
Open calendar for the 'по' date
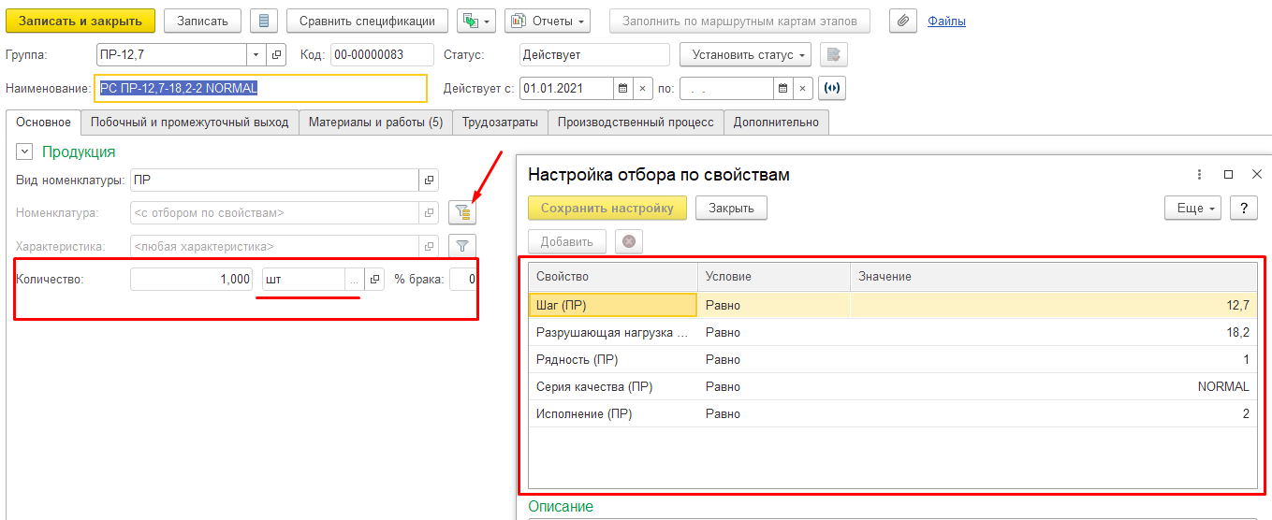click(782, 89)
